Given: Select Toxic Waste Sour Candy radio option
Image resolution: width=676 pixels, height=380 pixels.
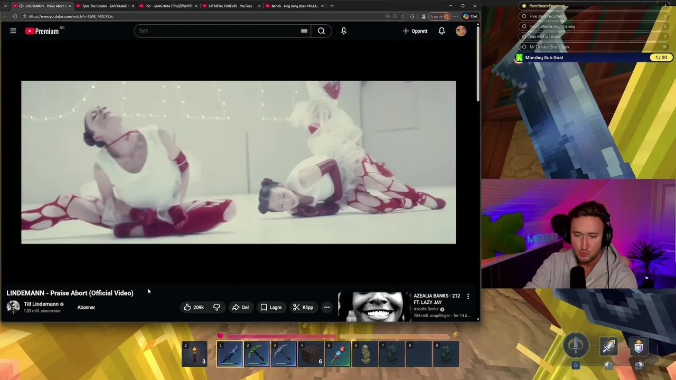Looking at the screenshot, I should coord(524,26).
